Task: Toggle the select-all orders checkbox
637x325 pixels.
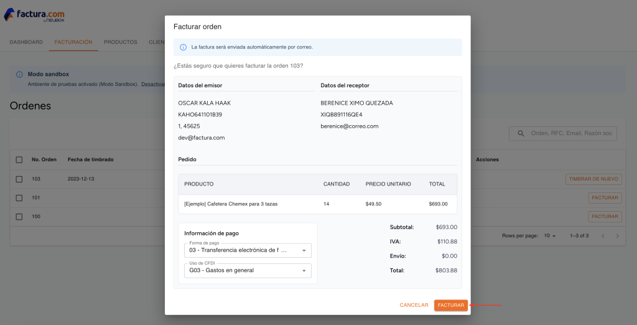Action: pos(19,160)
